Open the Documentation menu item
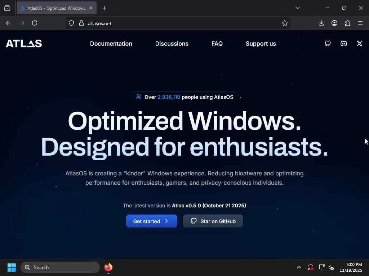This screenshot has height=276, width=369. [111, 43]
